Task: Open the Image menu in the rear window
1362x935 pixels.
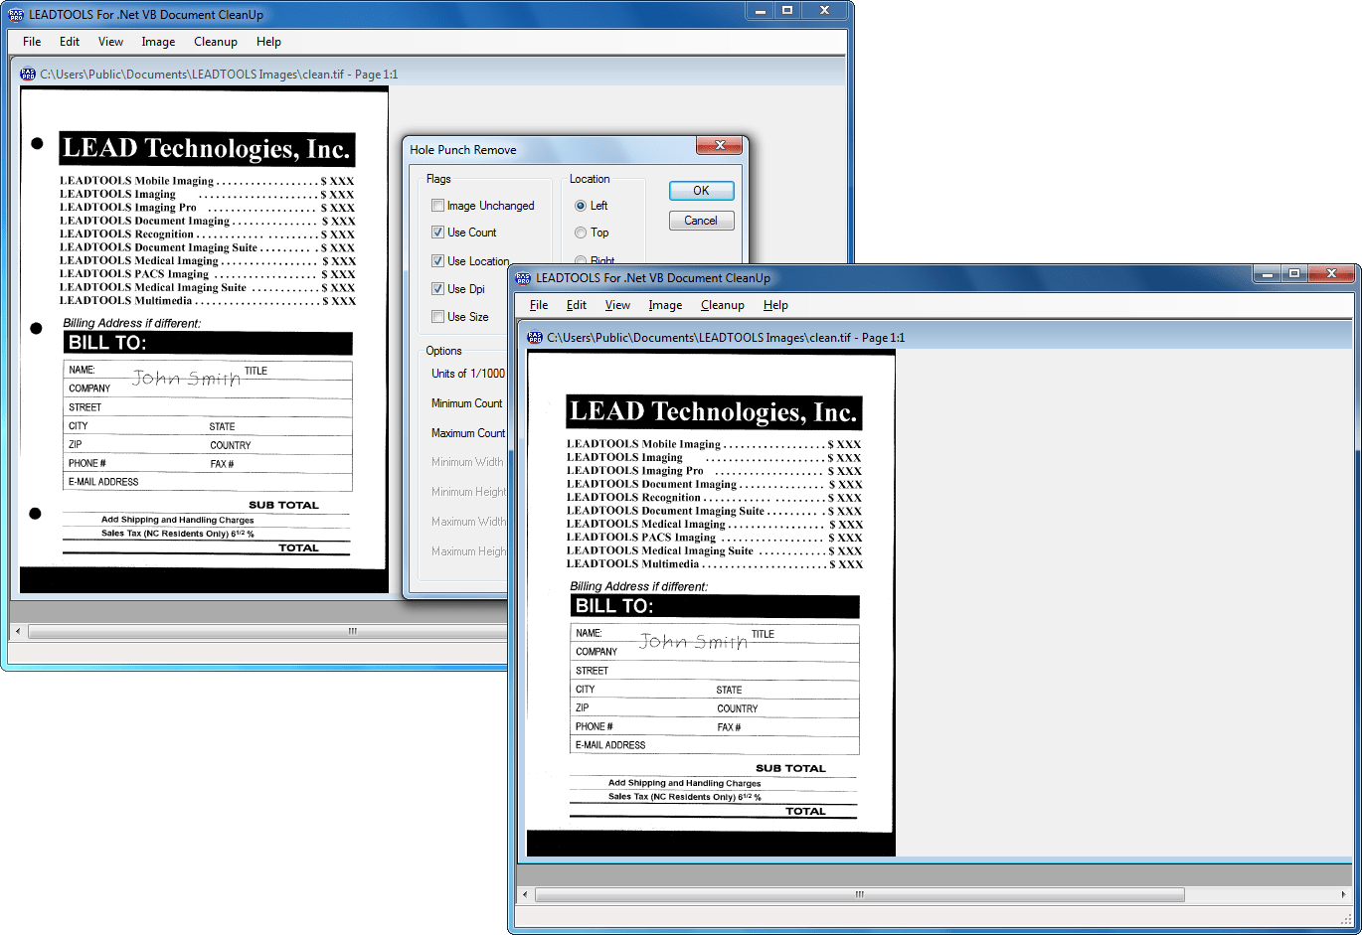Action: [158, 42]
